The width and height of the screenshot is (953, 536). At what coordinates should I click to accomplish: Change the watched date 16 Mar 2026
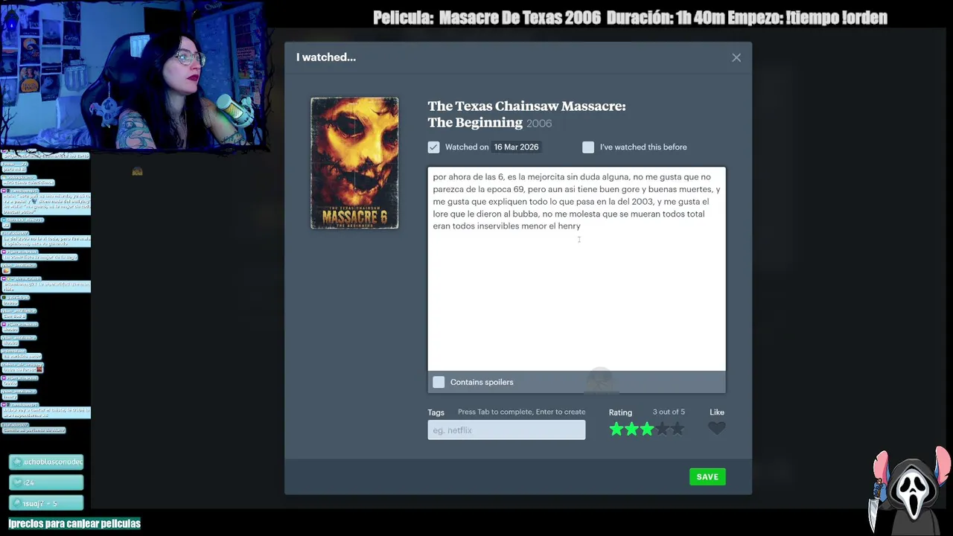[x=516, y=147]
